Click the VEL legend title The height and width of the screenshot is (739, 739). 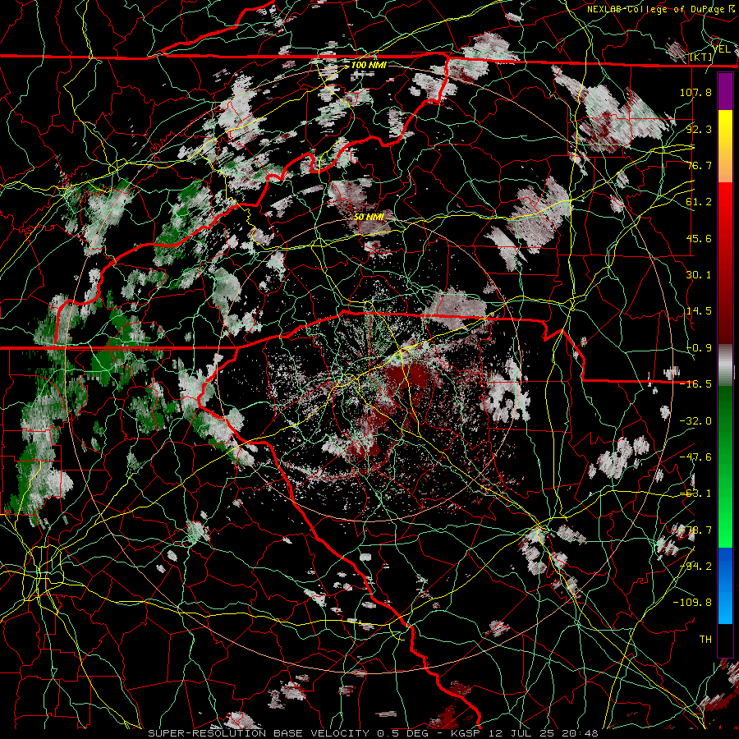(x=721, y=49)
